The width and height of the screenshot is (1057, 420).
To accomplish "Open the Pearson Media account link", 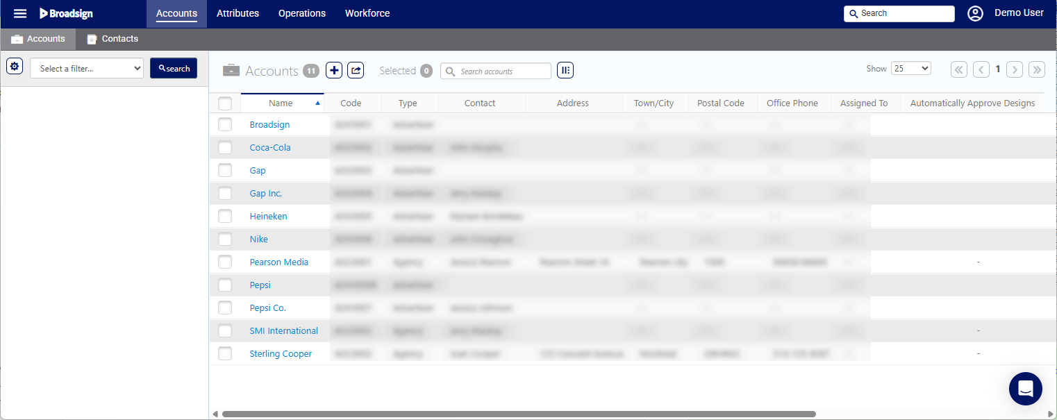I will [x=279, y=262].
